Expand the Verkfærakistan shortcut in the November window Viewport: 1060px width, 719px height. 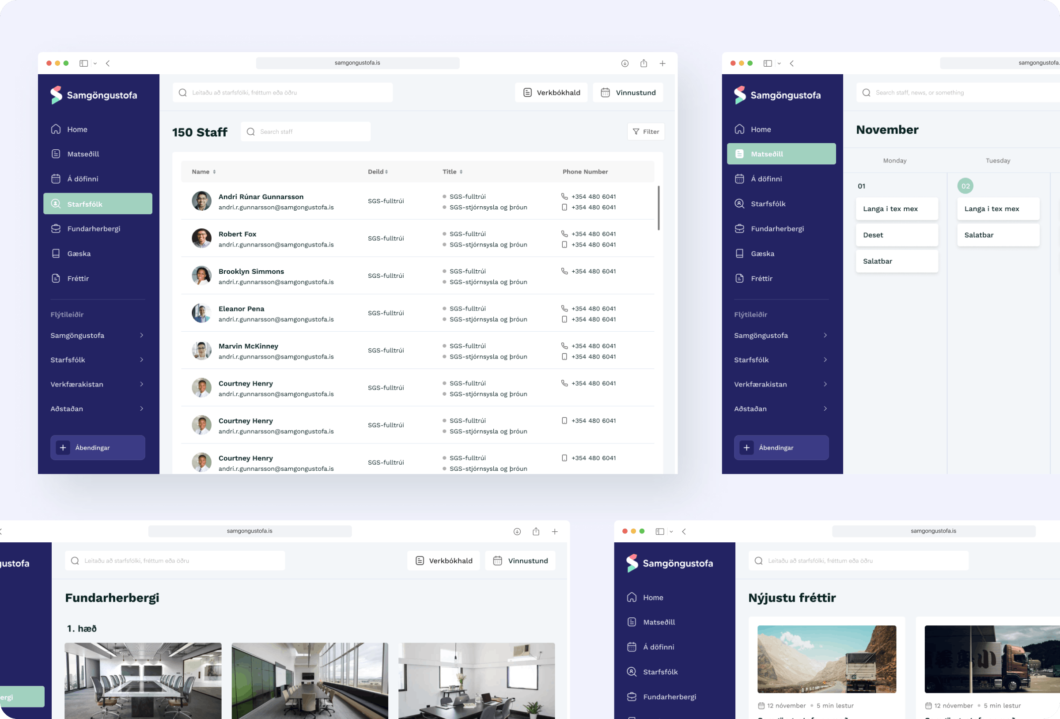point(825,384)
